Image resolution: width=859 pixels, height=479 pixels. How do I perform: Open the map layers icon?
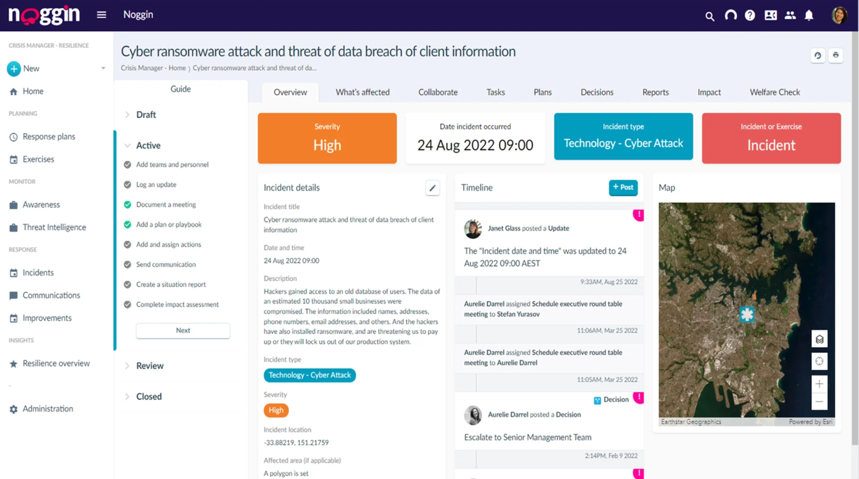point(819,338)
